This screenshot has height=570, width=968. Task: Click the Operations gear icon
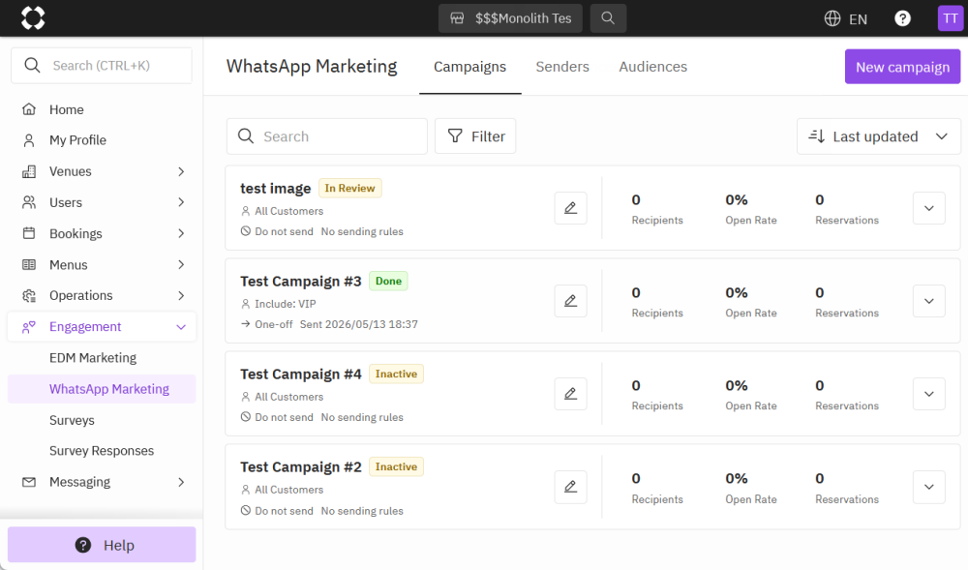tap(29, 295)
